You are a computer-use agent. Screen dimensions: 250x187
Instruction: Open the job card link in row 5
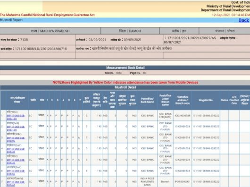(x=16, y=161)
